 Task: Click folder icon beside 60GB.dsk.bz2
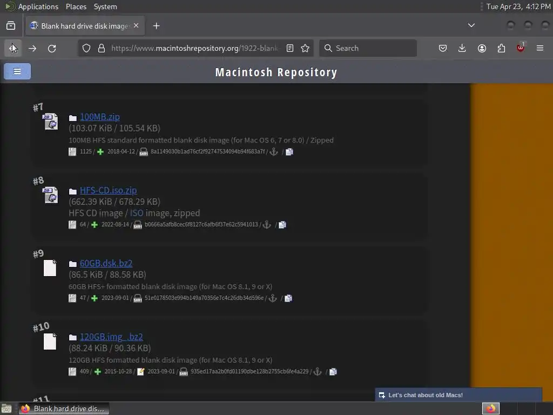click(x=73, y=264)
